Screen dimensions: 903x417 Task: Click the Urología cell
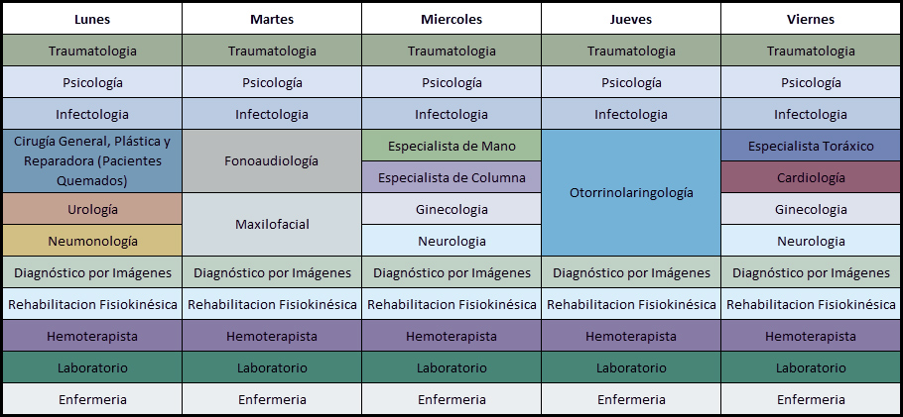(92, 209)
